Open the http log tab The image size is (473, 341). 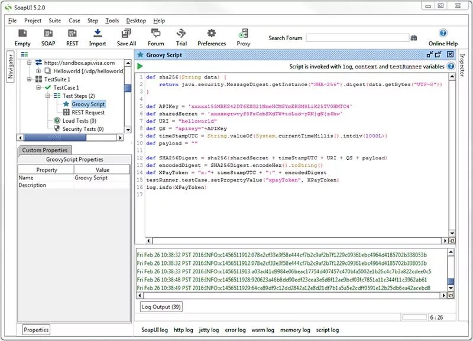click(183, 330)
